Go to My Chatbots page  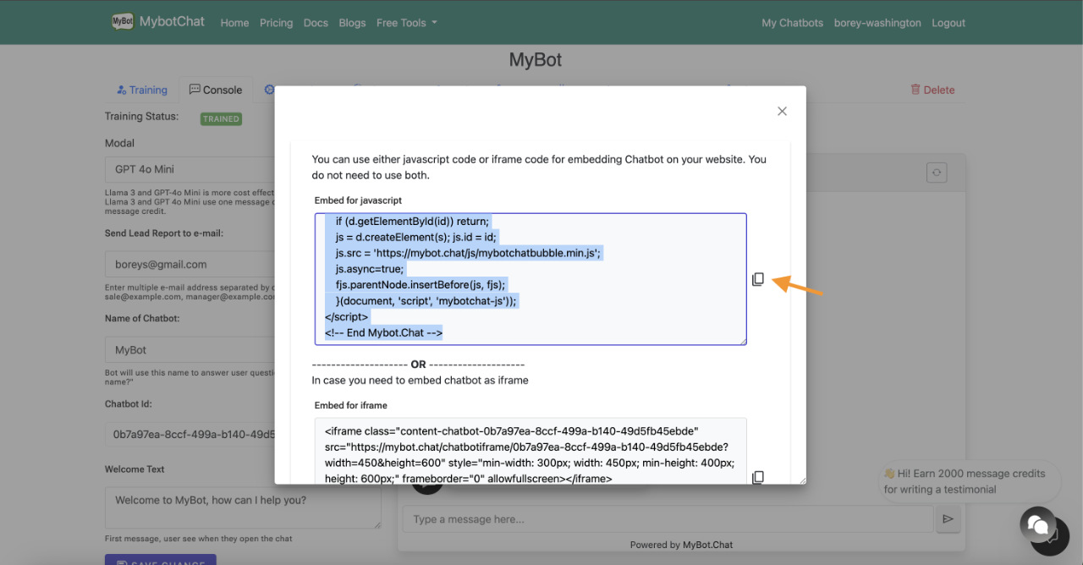(x=792, y=23)
